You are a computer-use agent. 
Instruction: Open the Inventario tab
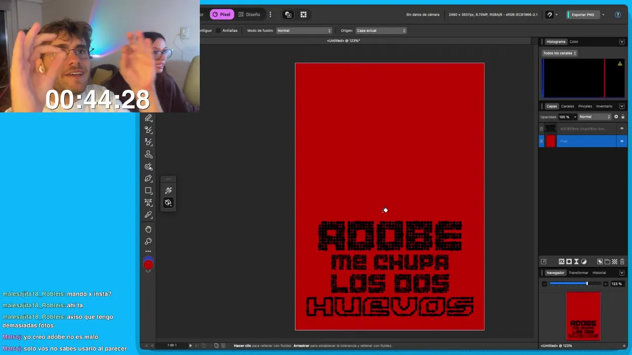pyautogui.click(x=604, y=106)
